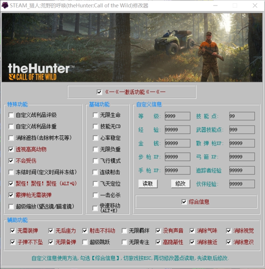
Task: Turn on 飞行模式 checkbox
Action: coord(95,161)
